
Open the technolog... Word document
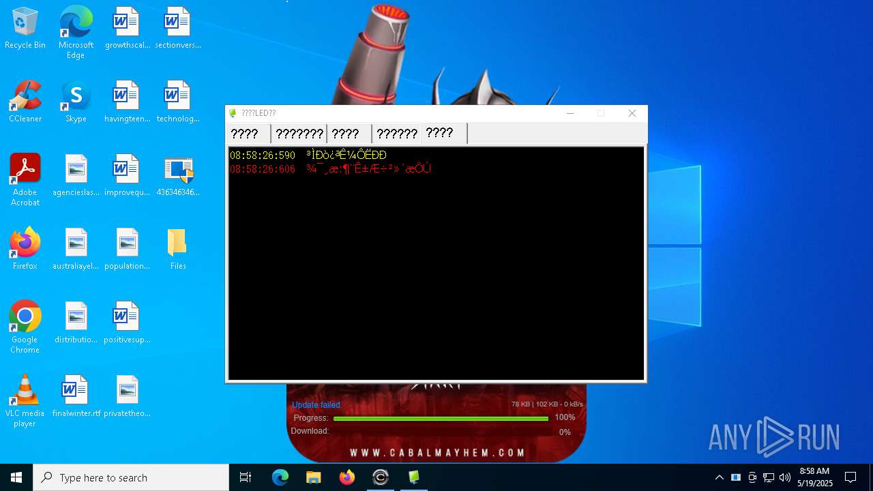(178, 102)
